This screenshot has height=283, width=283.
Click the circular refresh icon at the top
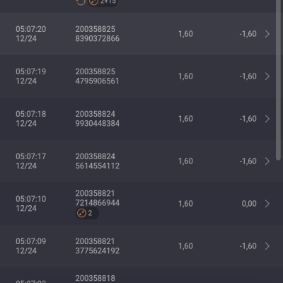tap(81, 2)
